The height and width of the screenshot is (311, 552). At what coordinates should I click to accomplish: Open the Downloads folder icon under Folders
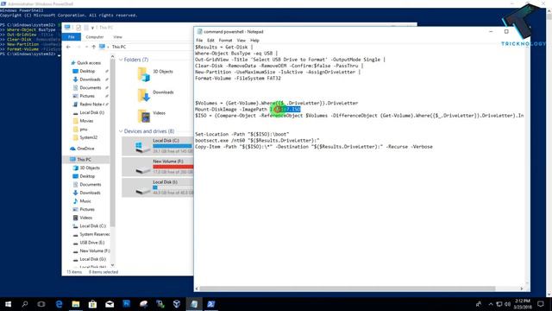pyautogui.click(x=144, y=95)
